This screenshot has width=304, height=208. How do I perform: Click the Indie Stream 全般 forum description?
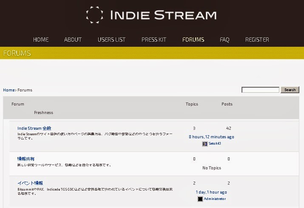[x=95, y=136]
